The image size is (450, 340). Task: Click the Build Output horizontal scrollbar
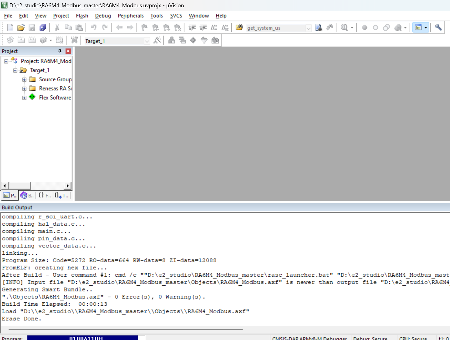[126, 329]
